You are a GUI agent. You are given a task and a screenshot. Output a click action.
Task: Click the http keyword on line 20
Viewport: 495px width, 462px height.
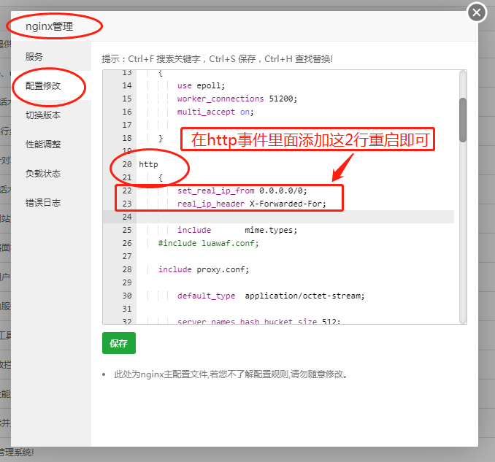point(148,164)
